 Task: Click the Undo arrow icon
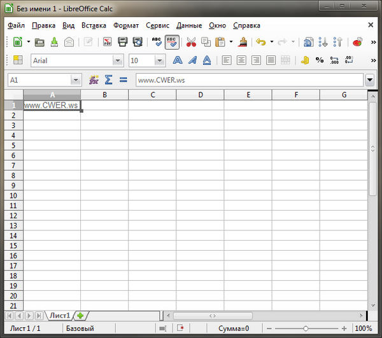260,42
